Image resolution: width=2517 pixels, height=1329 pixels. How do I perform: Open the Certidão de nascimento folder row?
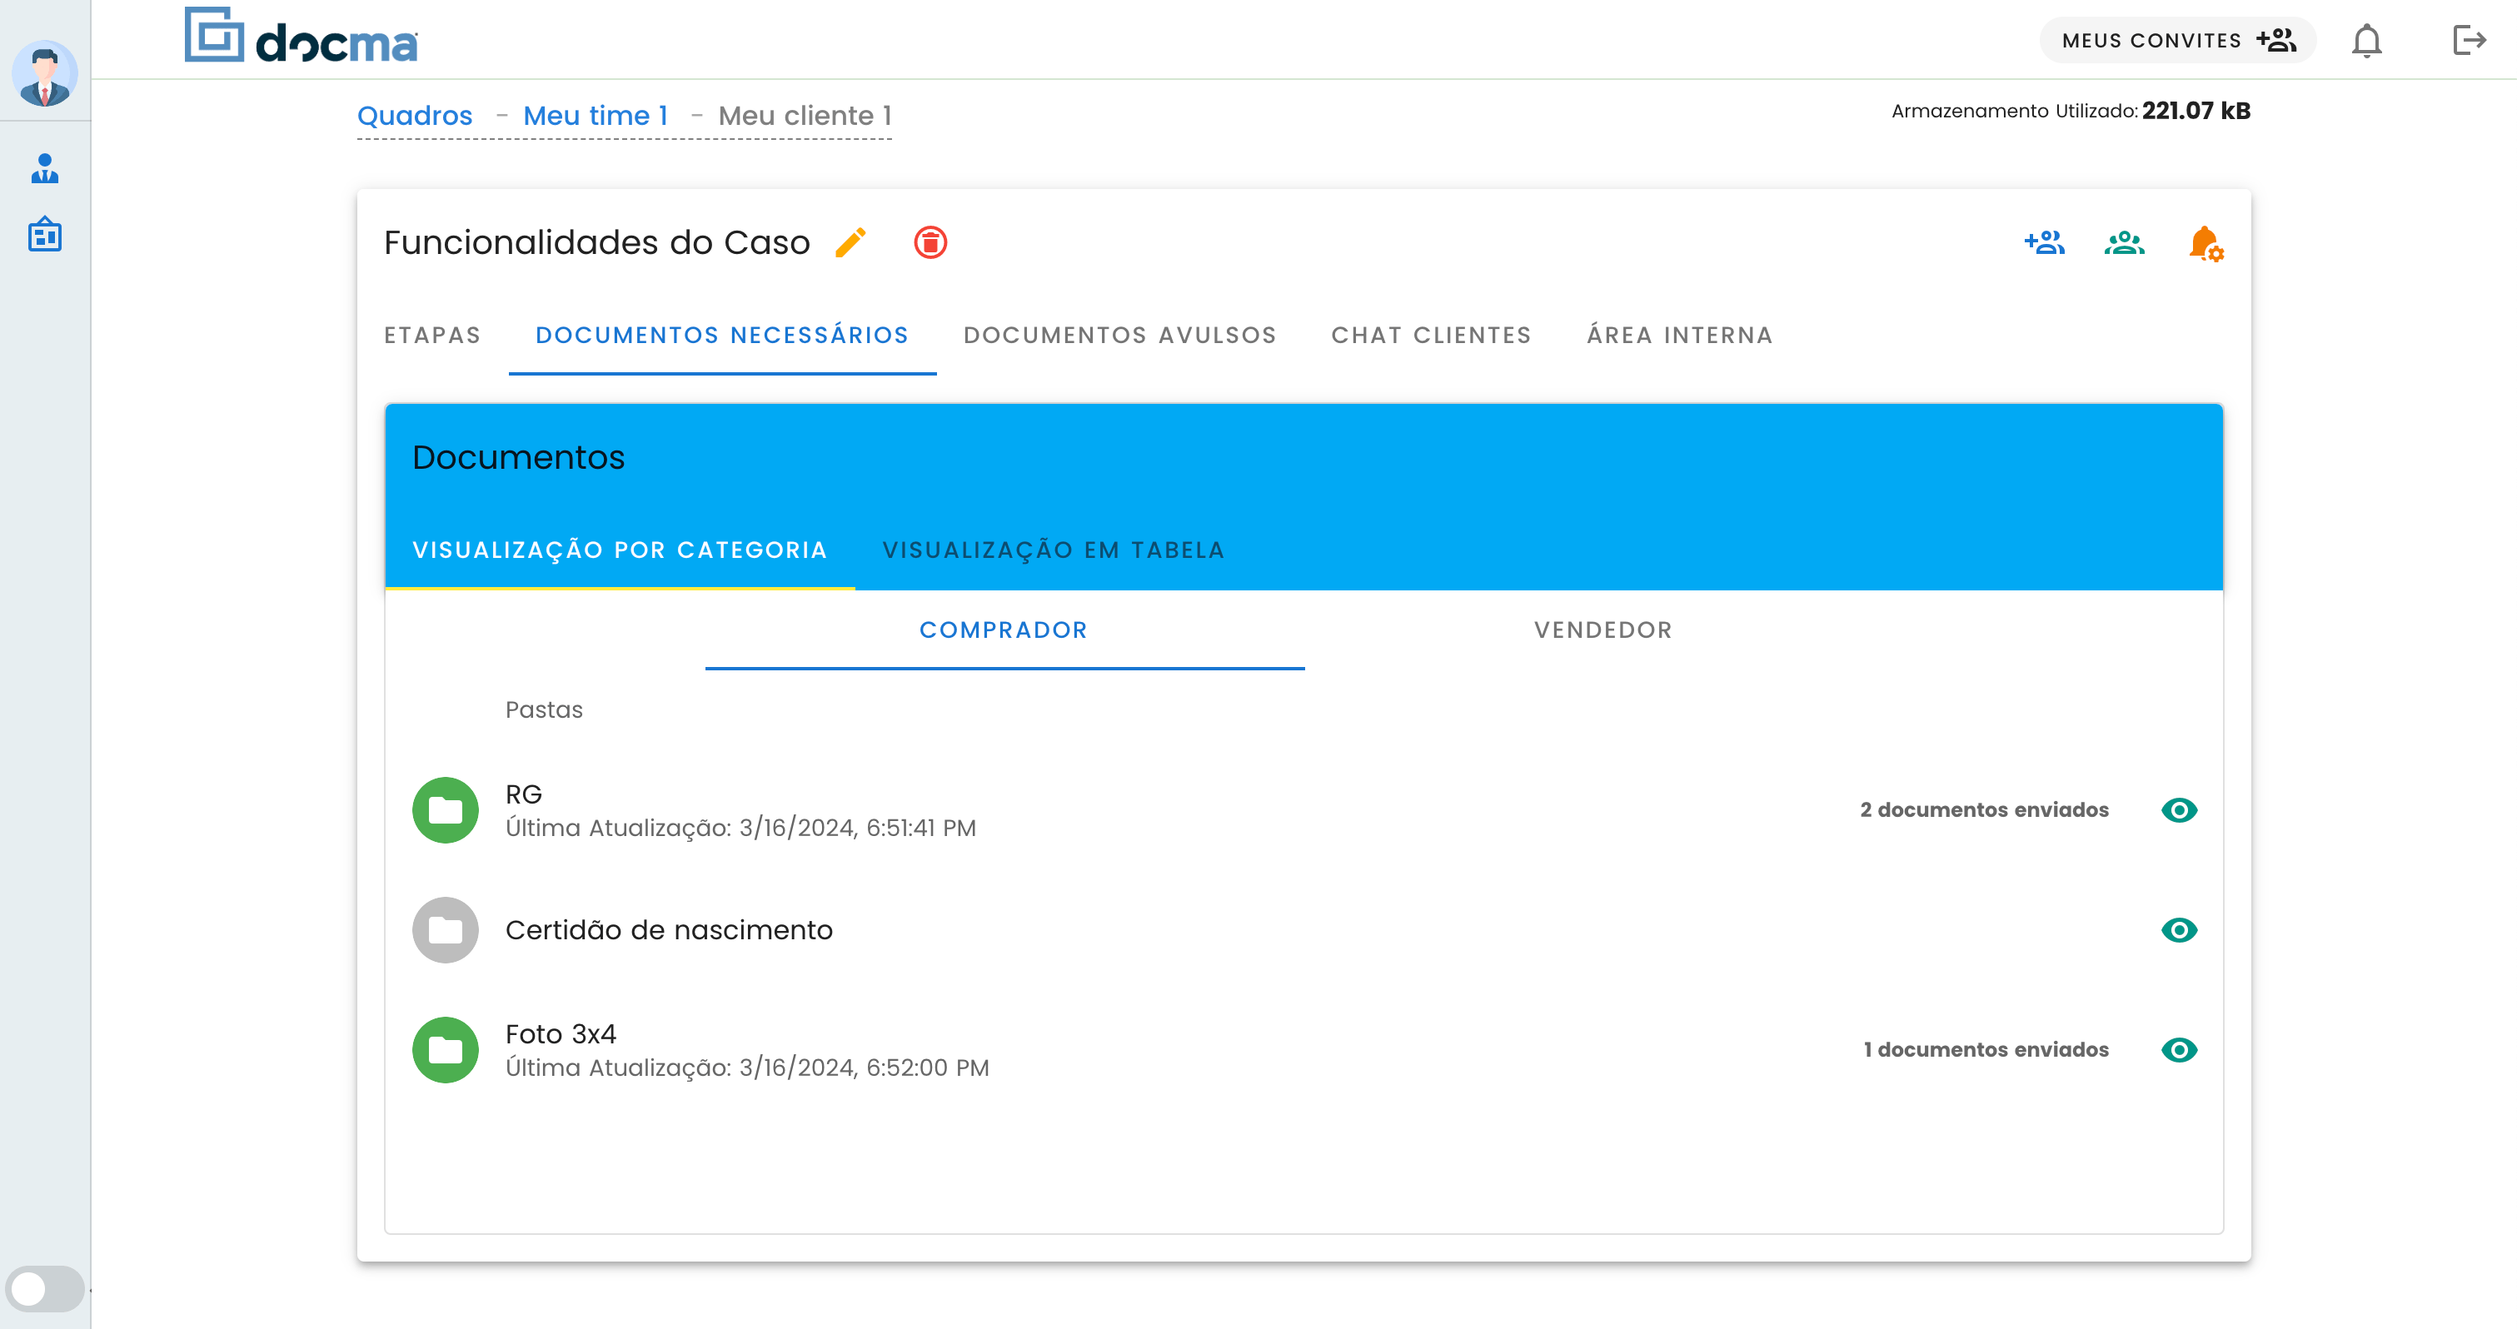1304,930
